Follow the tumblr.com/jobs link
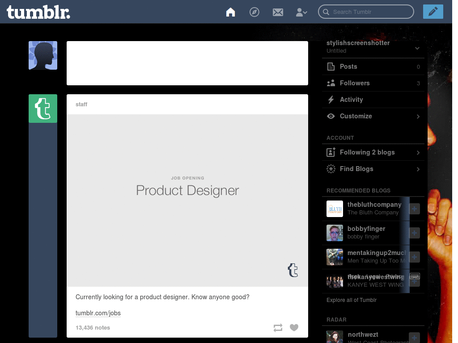Viewport: 458px width, 343px height. [x=98, y=313]
